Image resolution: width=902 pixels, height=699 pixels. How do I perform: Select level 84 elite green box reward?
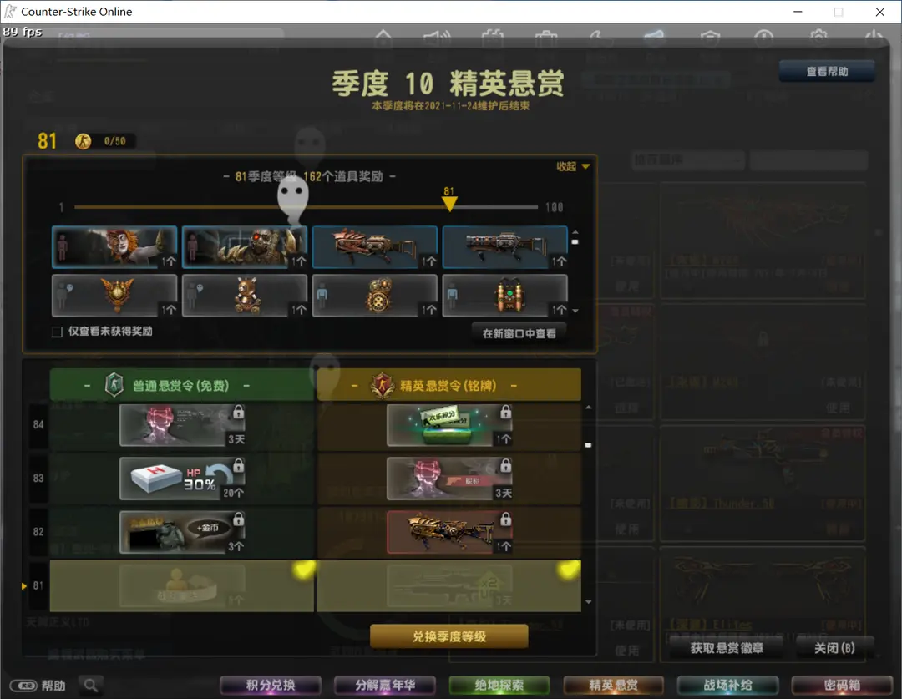pyautogui.click(x=449, y=425)
